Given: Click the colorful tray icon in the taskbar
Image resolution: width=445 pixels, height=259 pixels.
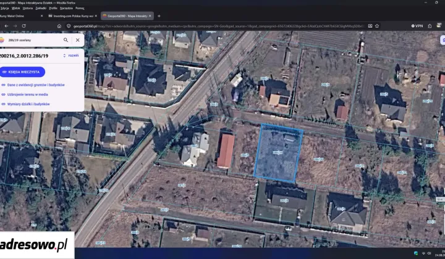Looking at the screenshot, I should pos(416,253).
